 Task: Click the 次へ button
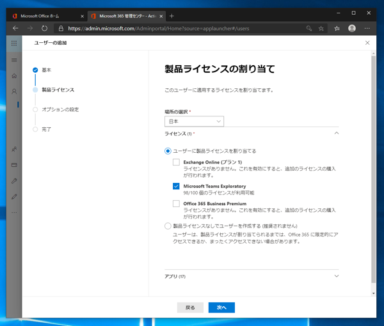(221, 307)
